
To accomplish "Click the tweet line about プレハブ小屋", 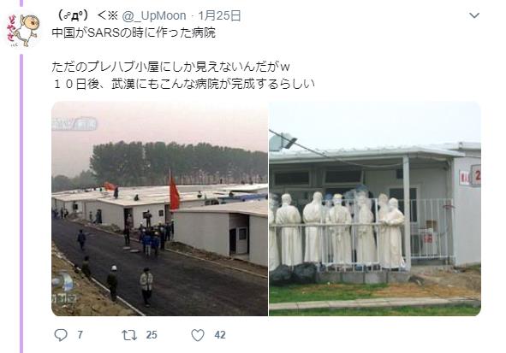I will tap(170, 67).
